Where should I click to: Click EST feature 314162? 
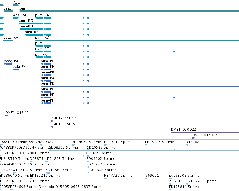point(192,142)
